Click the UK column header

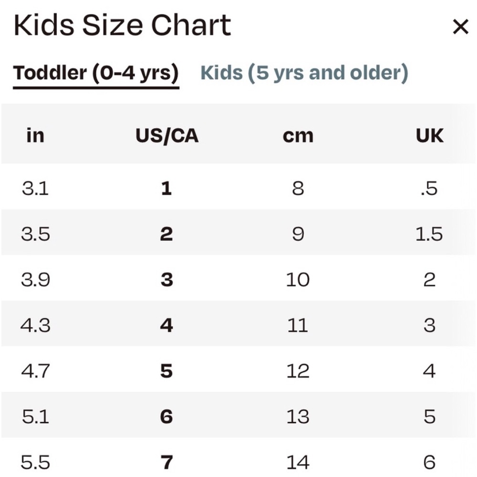[x=430, y=135]
